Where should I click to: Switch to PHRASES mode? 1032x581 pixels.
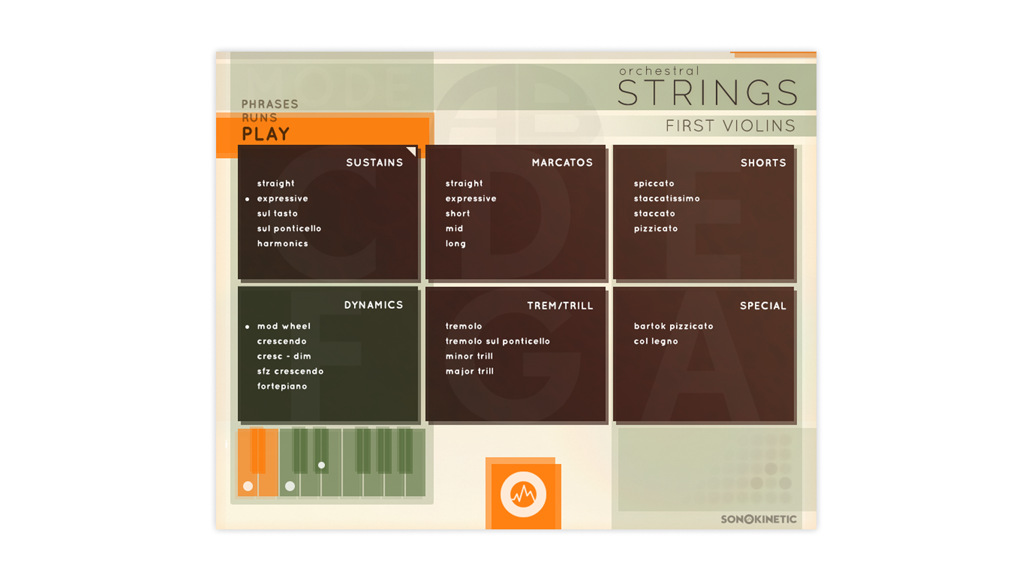click(270, 104)
